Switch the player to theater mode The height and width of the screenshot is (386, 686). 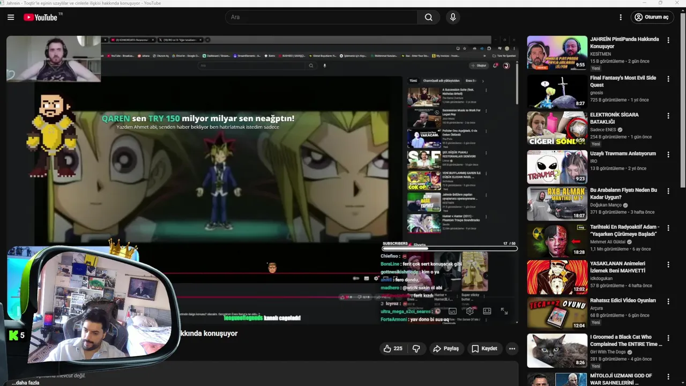pos(487,311)
